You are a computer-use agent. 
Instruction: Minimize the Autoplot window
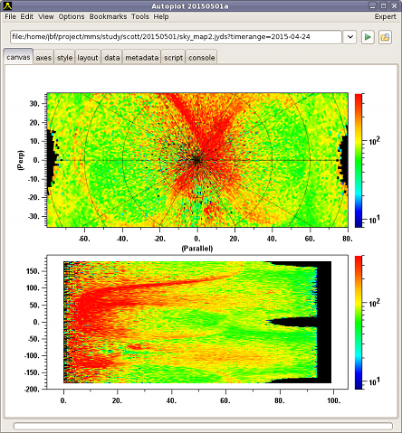click(x=373, y=5)
